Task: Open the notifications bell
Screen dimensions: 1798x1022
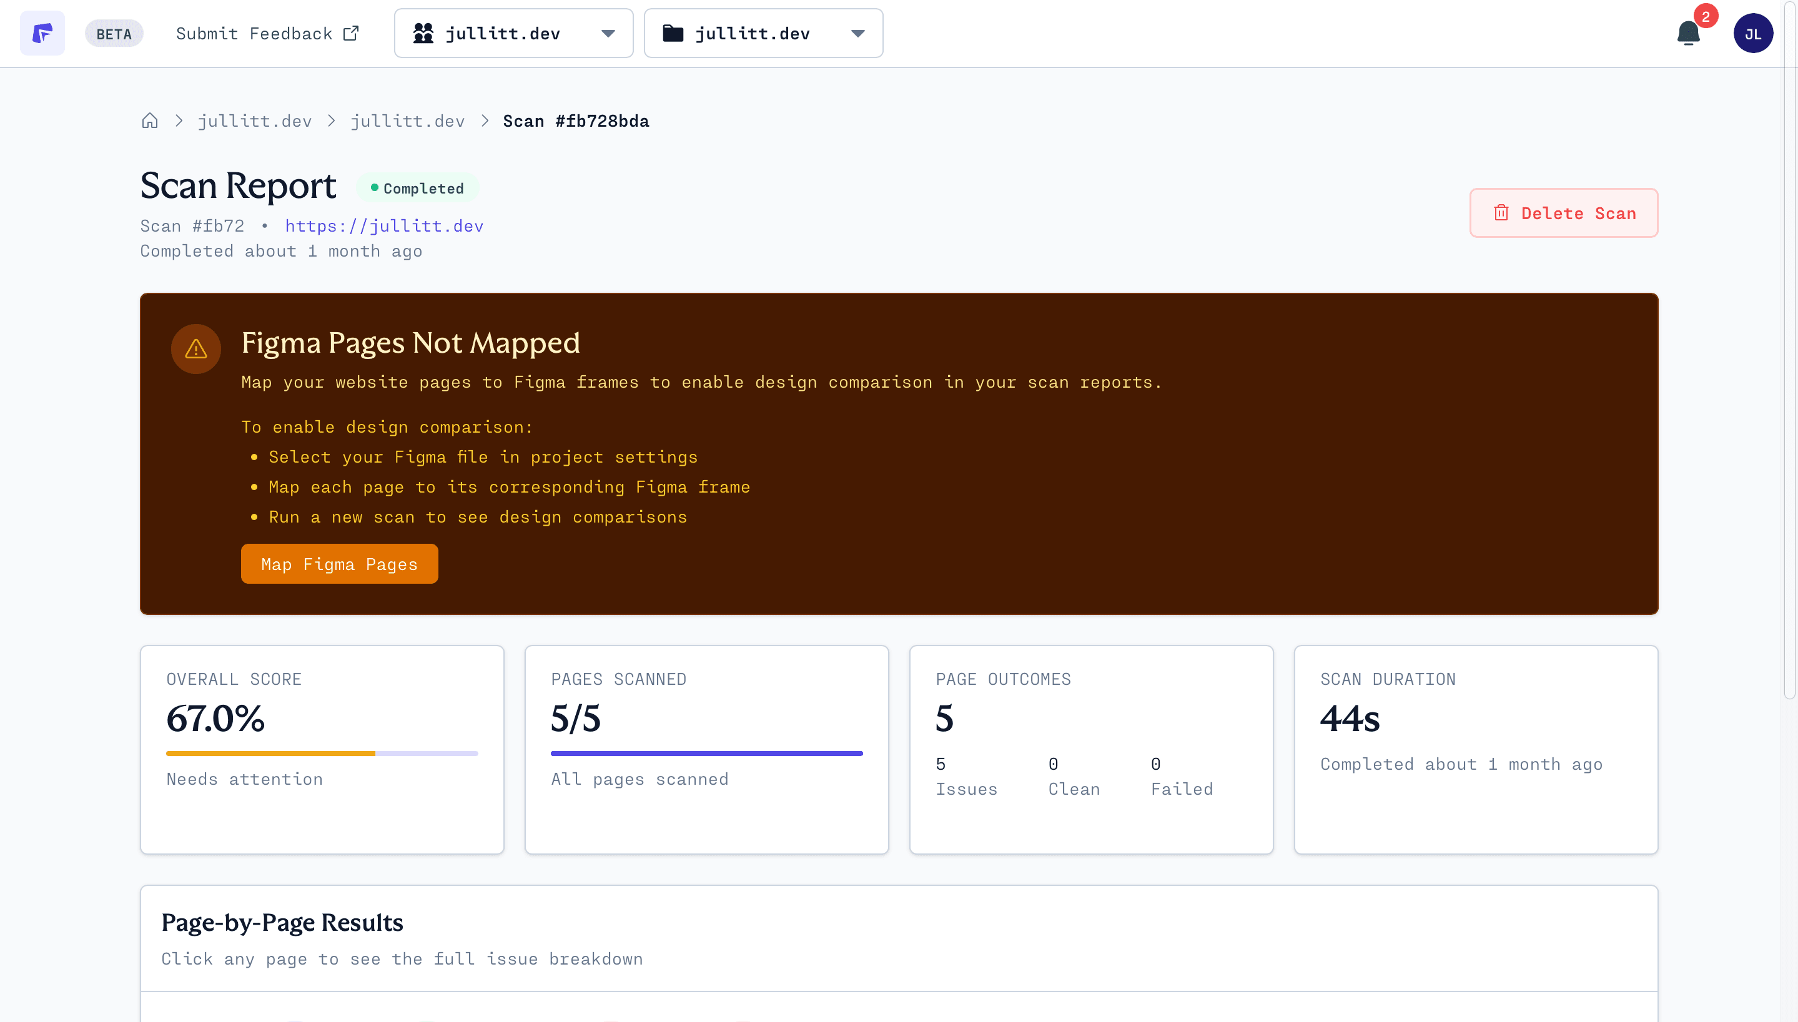Action: [x=1688, y=33]
